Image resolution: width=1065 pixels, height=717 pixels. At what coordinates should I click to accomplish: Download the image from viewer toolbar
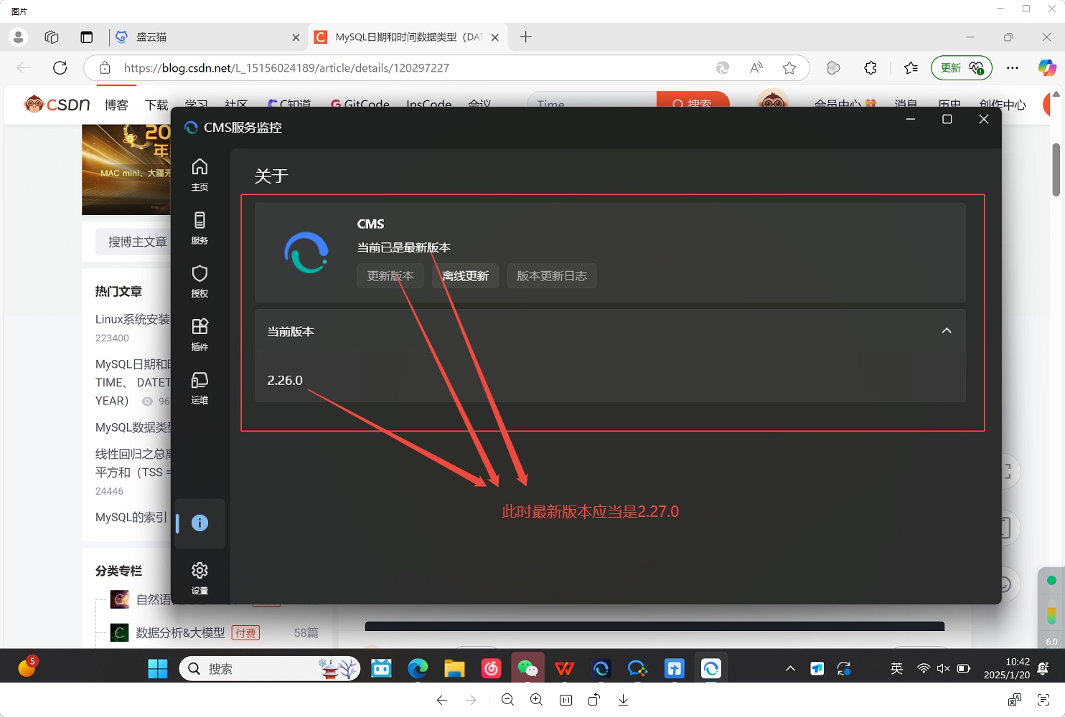(x=623, y=700)
